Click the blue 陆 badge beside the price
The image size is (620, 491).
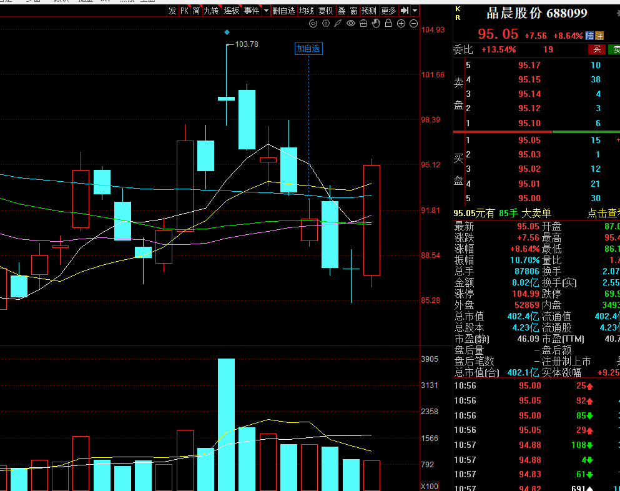point(589,36)
